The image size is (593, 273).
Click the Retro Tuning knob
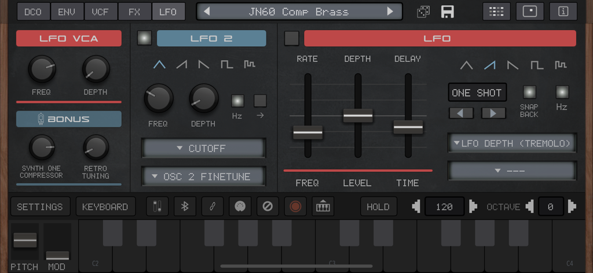pyautogui.click(x=96, y=147)
